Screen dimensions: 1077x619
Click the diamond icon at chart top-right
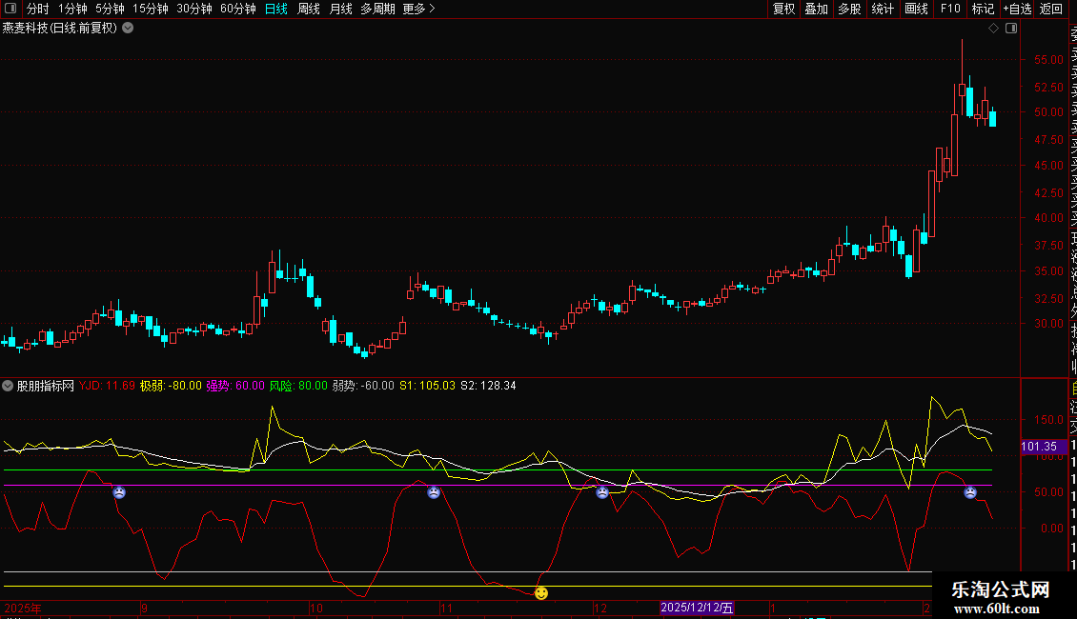(x=993, y=29)
